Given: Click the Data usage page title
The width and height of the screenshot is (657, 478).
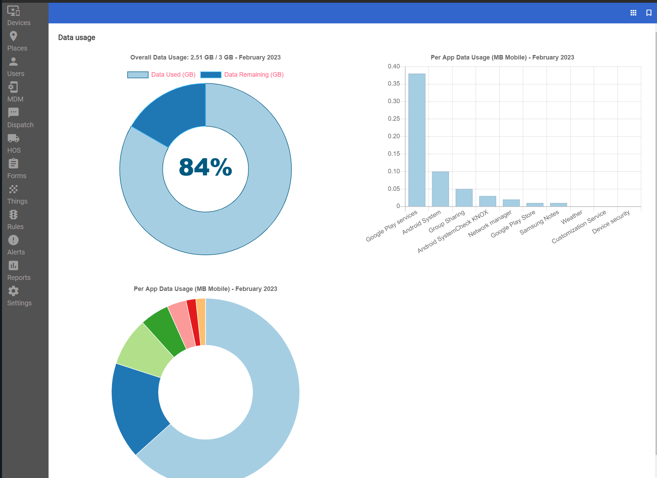Looking at the screenshot, I should point(77,37).
